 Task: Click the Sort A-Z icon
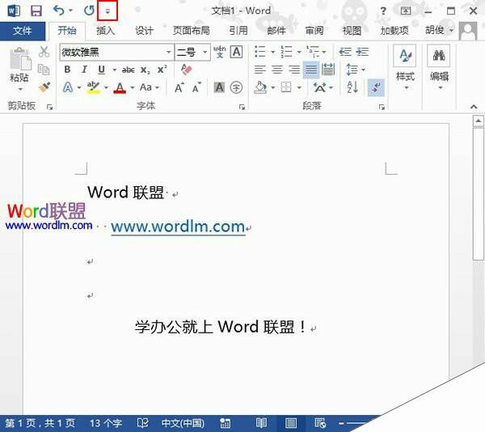[x=352, y=87]
